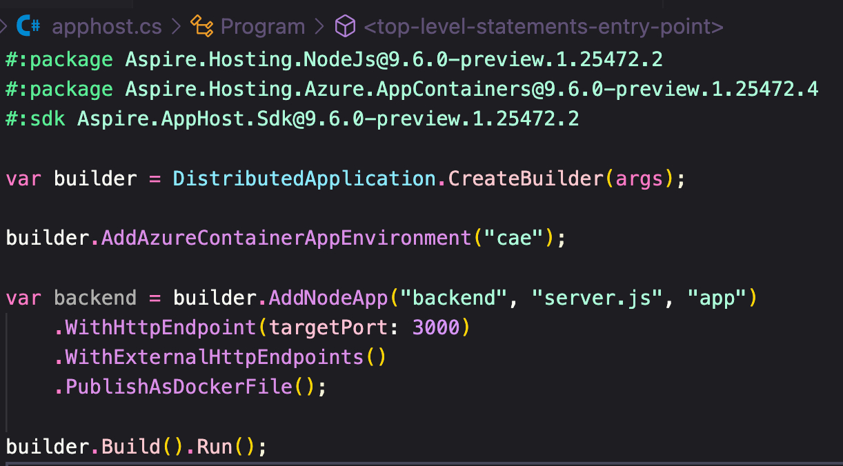843x466 pixels.
Task: Click the cube icon before top-level-statements-entry-point
Action: click(x=344, y=27)
